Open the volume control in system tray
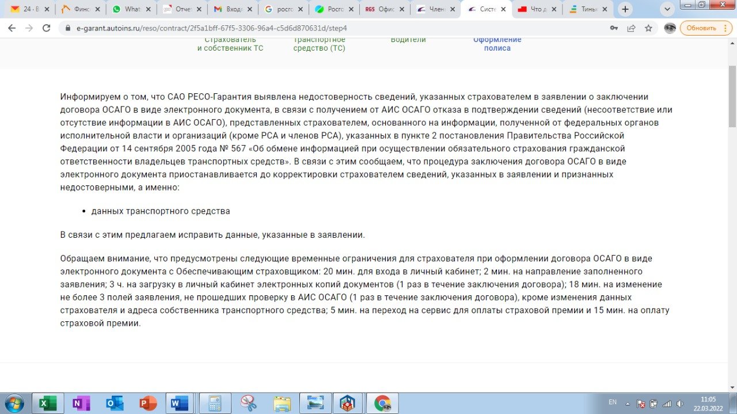The height and width of the screenshot is (414, 737). click(x=680, y=404)
